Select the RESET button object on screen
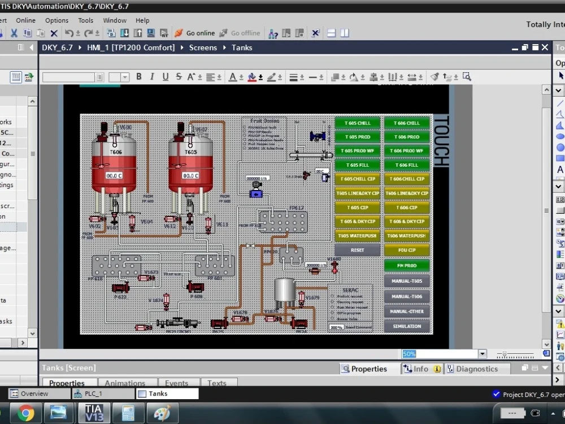Screen dimensions: 565x424 pyautogui.click(x=358, y=250)
